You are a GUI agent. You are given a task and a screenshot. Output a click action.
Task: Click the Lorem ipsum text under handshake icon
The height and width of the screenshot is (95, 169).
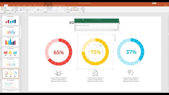[x=59, y=79]
